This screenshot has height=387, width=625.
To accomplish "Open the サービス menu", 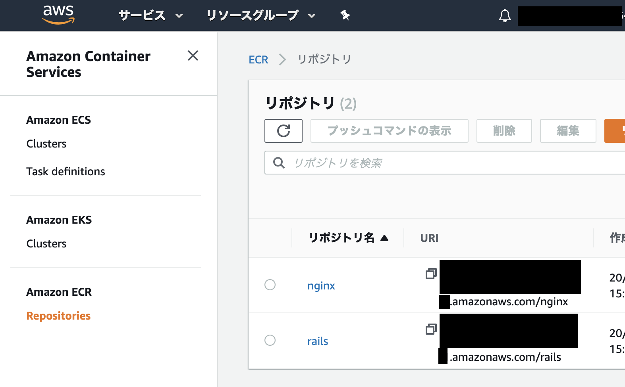I will [150, 15].
